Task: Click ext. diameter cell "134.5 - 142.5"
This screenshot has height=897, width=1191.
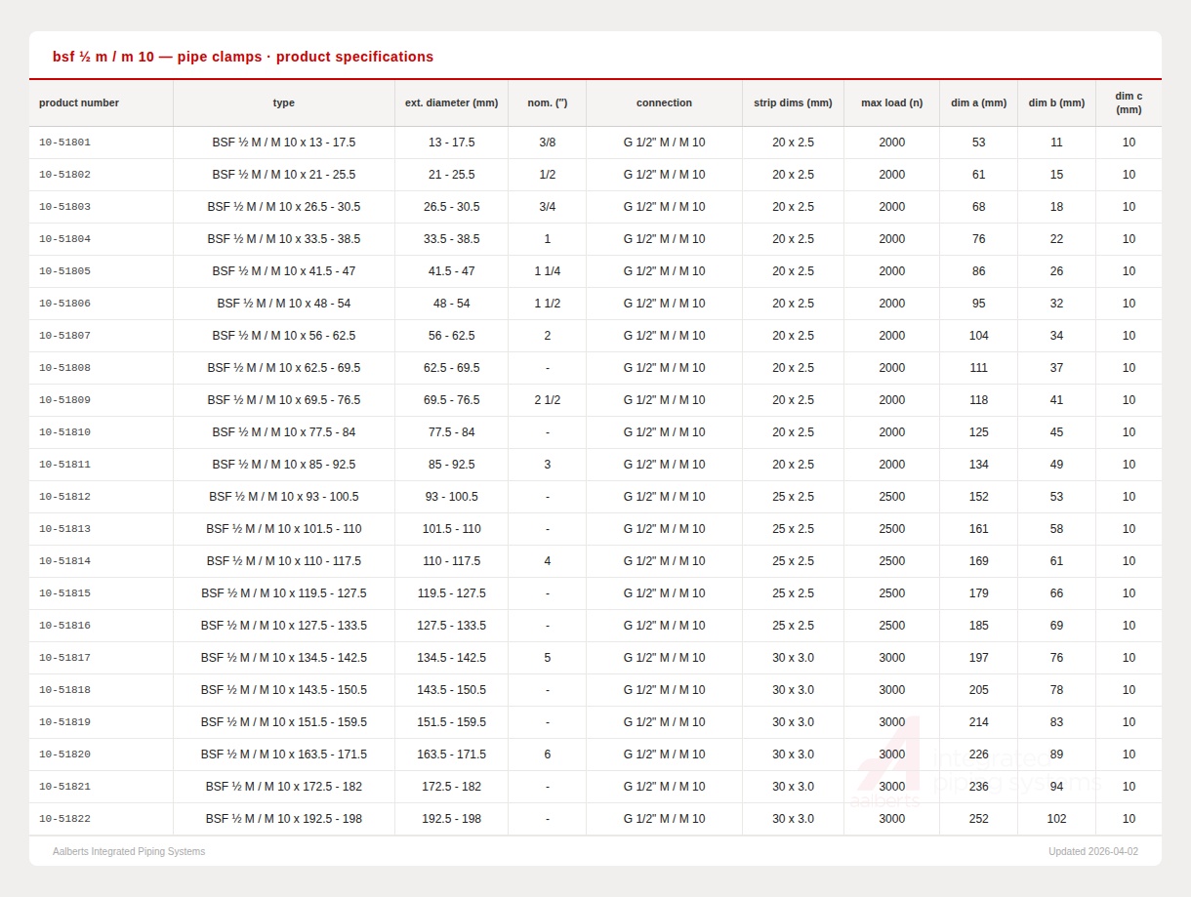Action: (x=451, y=658)
